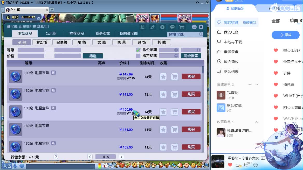Click the download icon in music player bar
Screen dimensions: 303x170
click(x=238, y=165)
